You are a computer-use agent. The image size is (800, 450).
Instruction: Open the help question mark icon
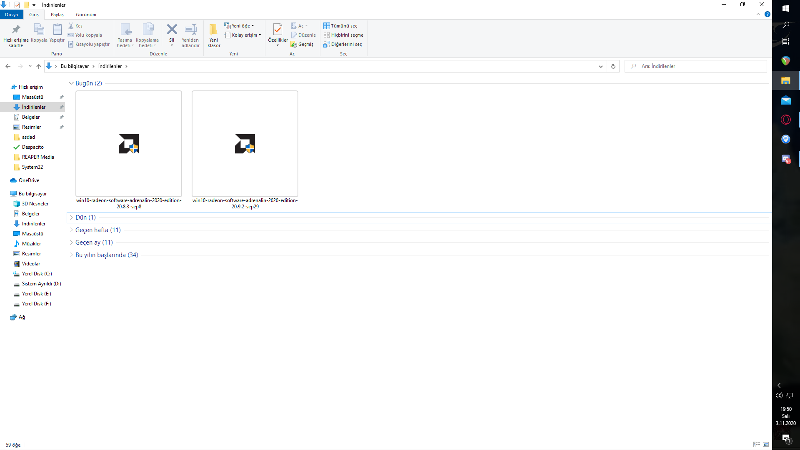767,15
